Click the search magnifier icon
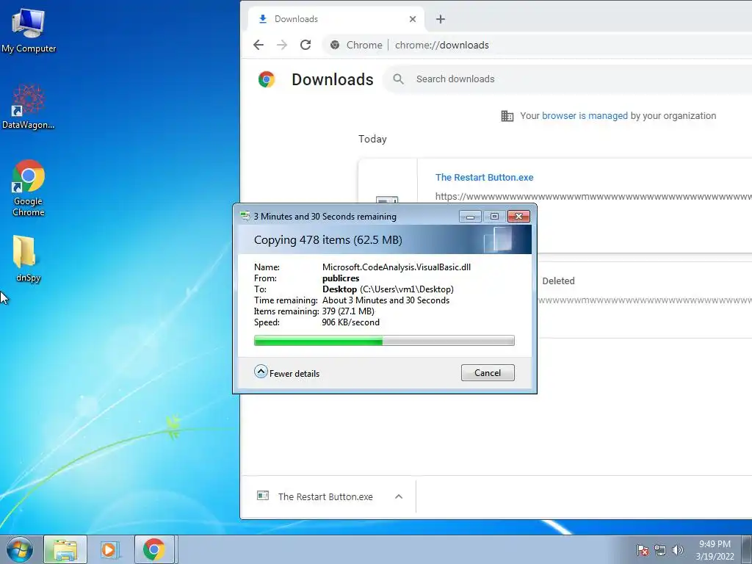 click(x=398, y=79)
